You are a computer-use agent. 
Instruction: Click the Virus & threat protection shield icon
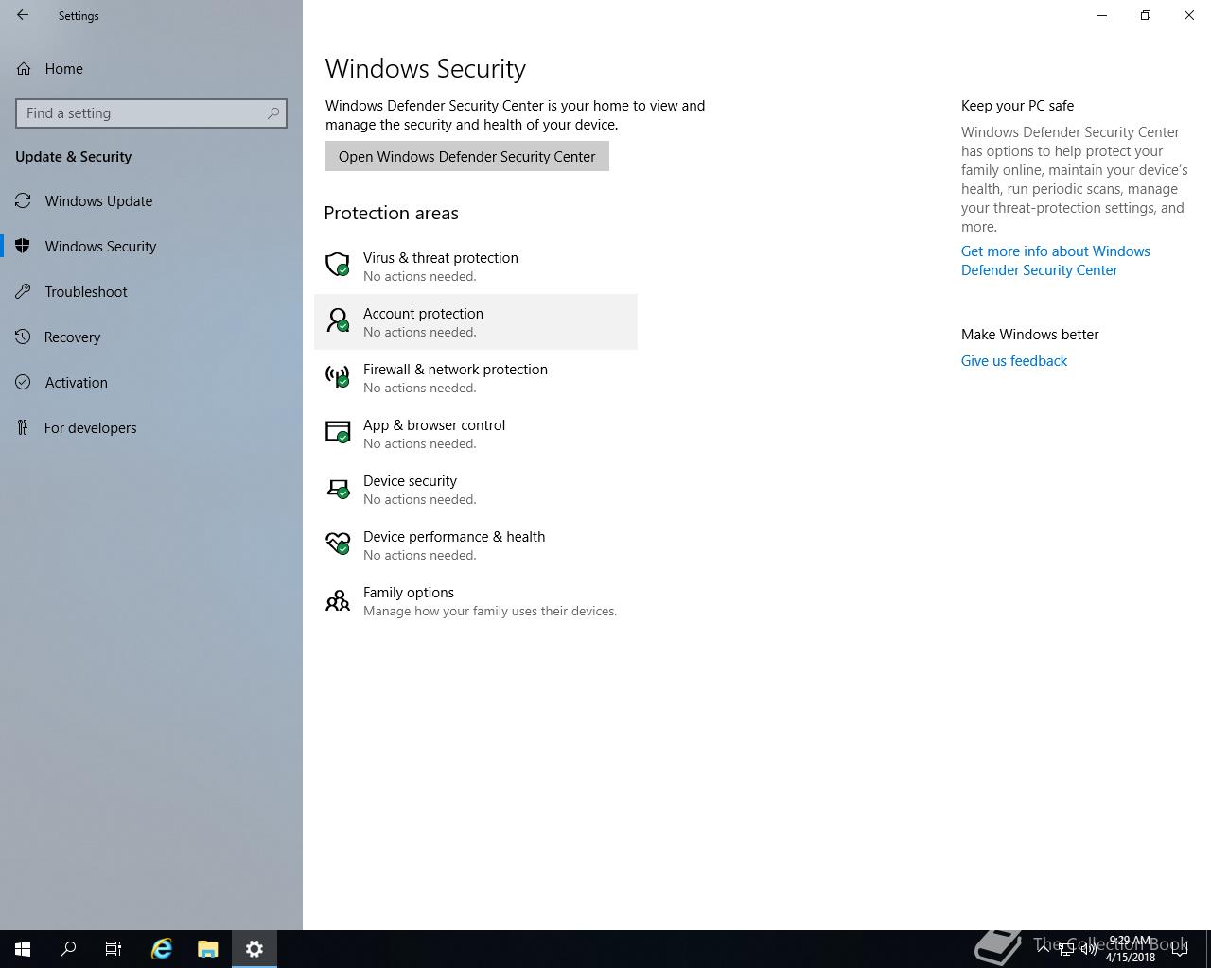(338, 265)
